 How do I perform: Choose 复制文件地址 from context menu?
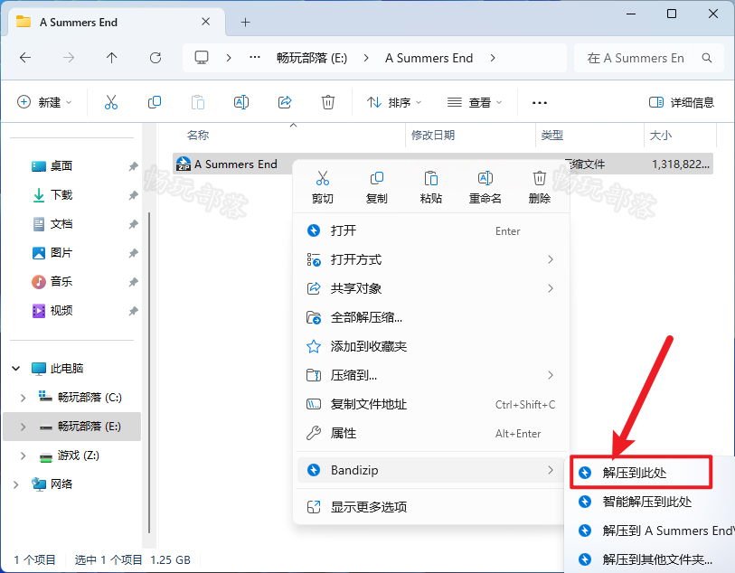pyautogui.click(x=430, y=404)
